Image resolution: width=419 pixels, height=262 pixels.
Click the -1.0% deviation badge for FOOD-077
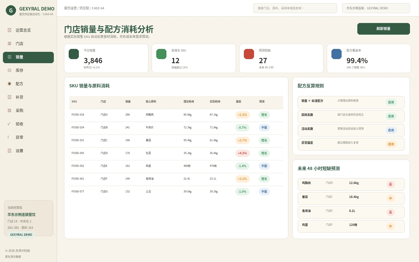click(x=242, y=192)
